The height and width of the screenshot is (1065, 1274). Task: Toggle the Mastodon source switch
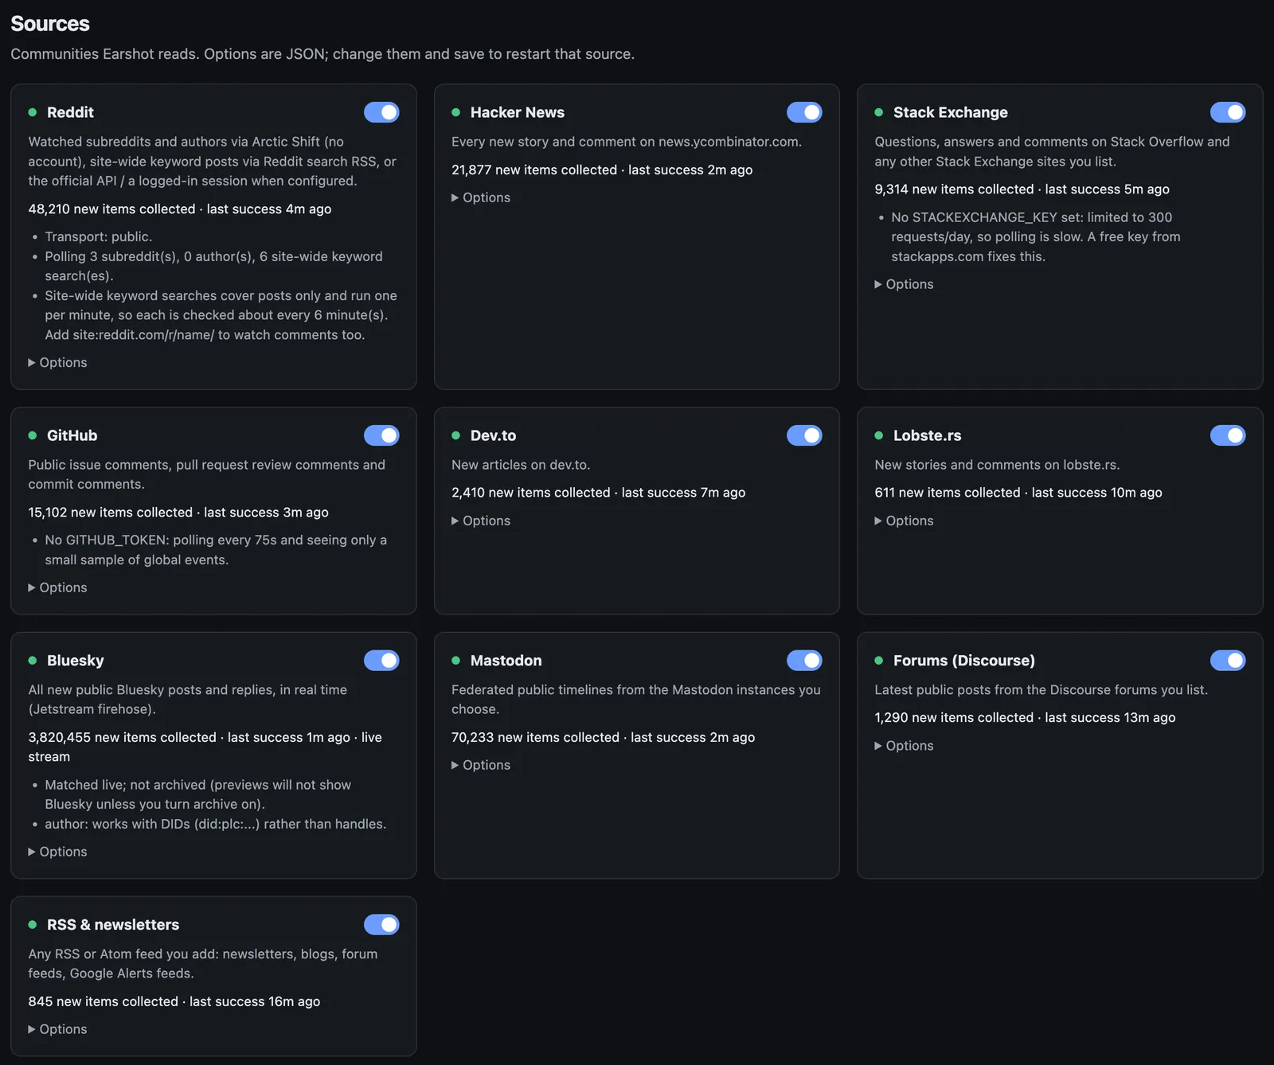click(804, 661)
